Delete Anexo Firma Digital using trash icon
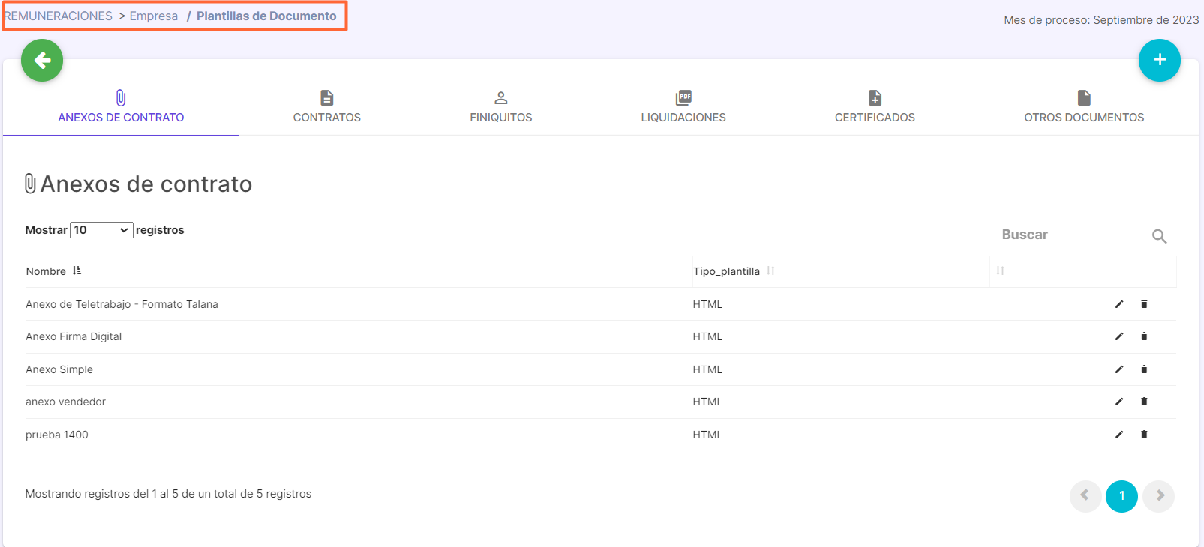 pyautogui.click(x=1144, y=336)
